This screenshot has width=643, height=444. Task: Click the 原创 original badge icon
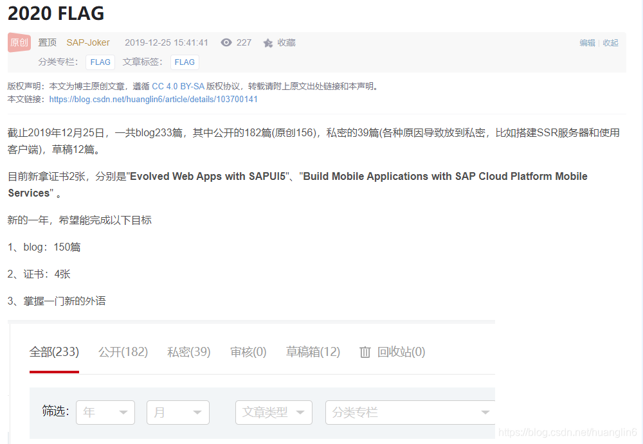click(19, 42)
